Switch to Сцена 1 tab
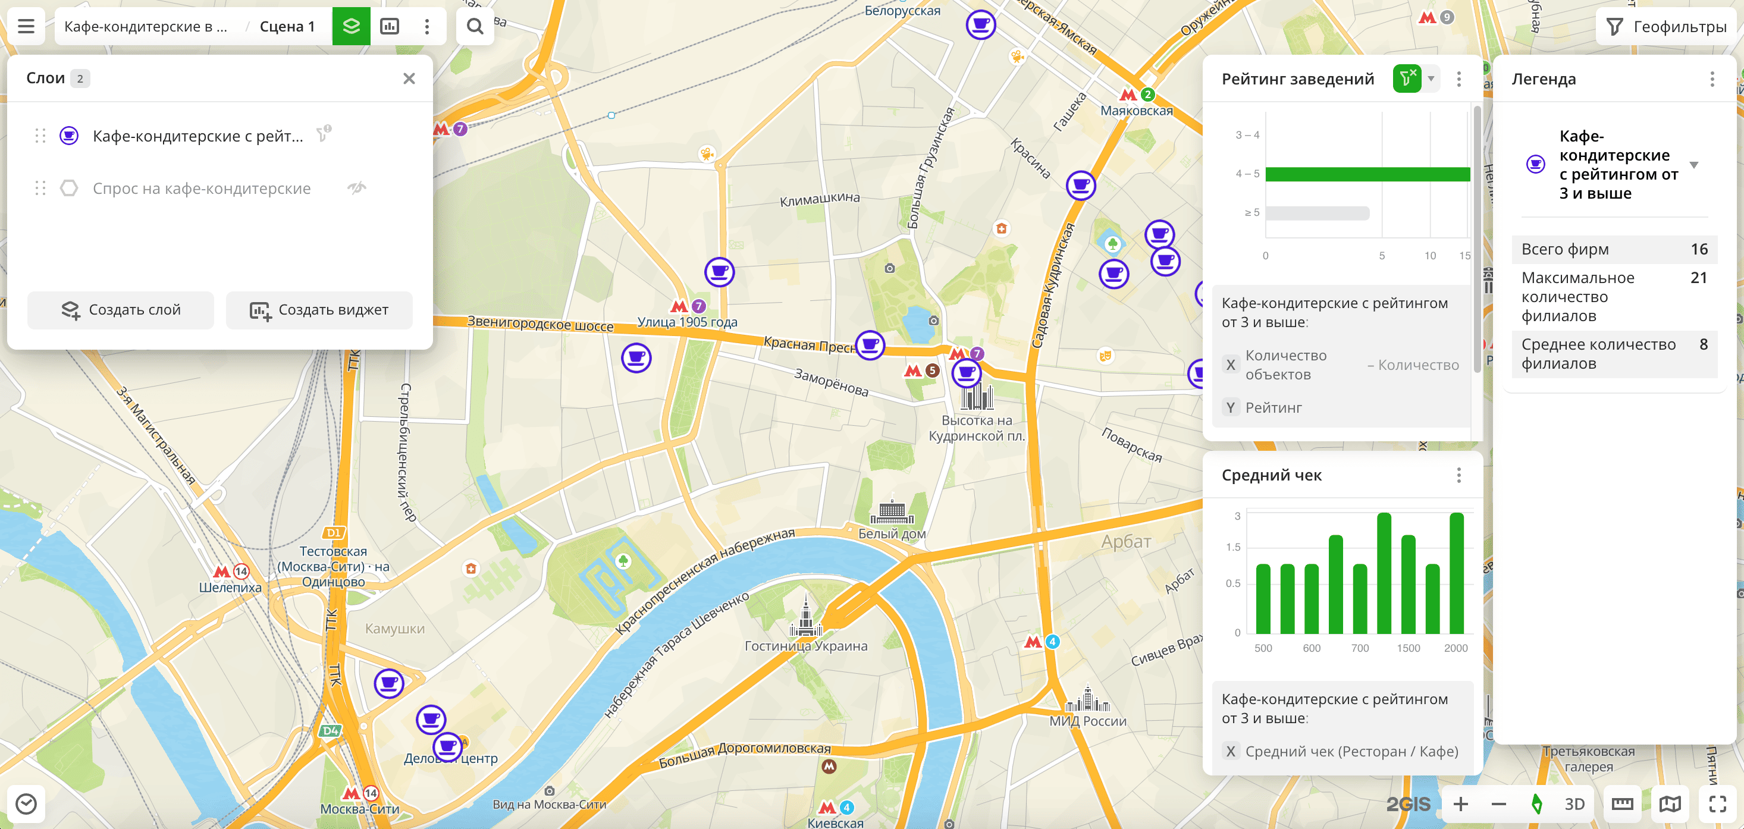Viewport: 1744px width, 829px height. [x=287, y=26]
